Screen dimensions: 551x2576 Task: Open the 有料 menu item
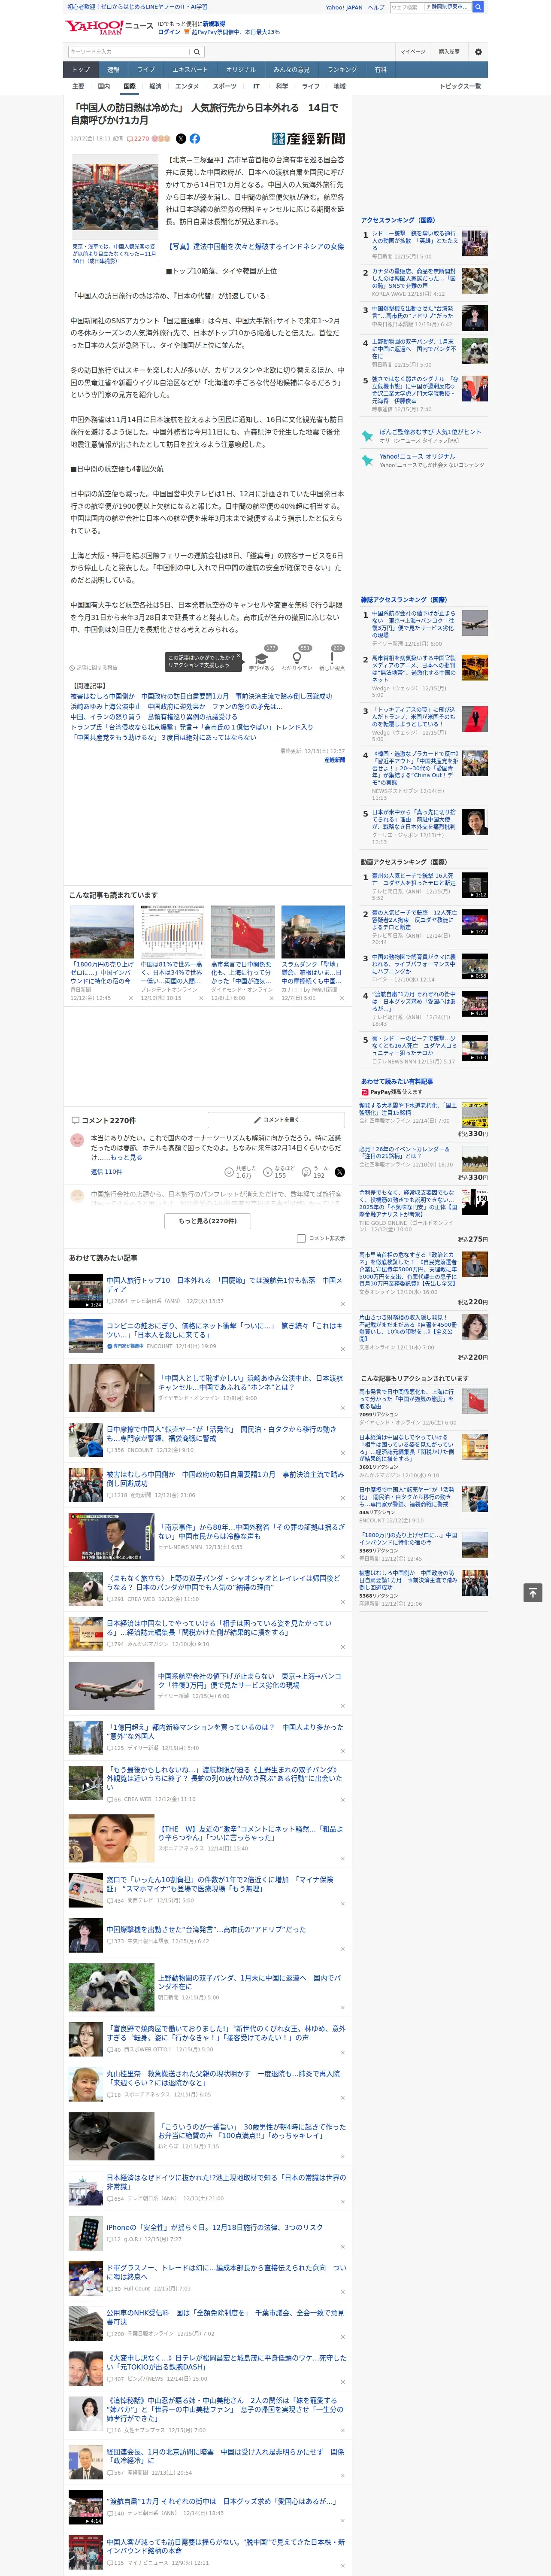click(x=380, y=70)
